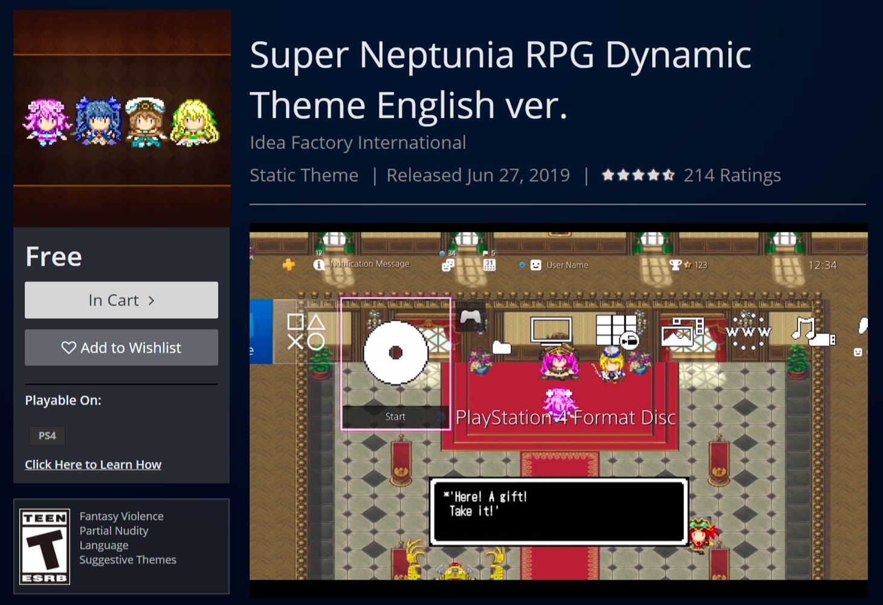Click the trophy icon in preview
The image size is (883, 605).
coord(675,264)
